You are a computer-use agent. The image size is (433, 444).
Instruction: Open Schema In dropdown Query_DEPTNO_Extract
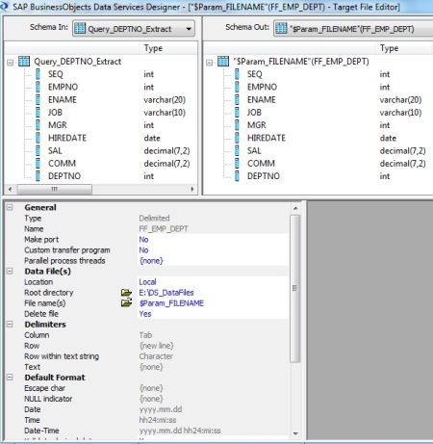point(134,29)
